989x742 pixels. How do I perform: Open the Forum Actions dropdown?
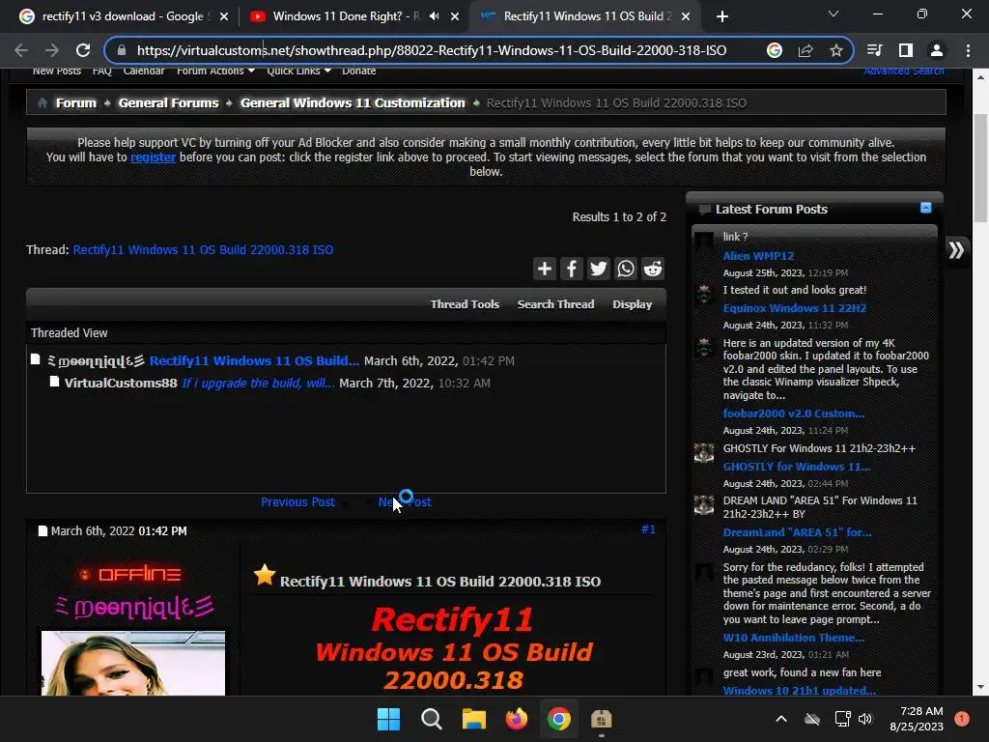coord(215,71)
